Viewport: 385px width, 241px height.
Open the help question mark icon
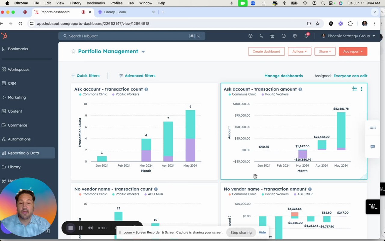[x=284, y=36]
